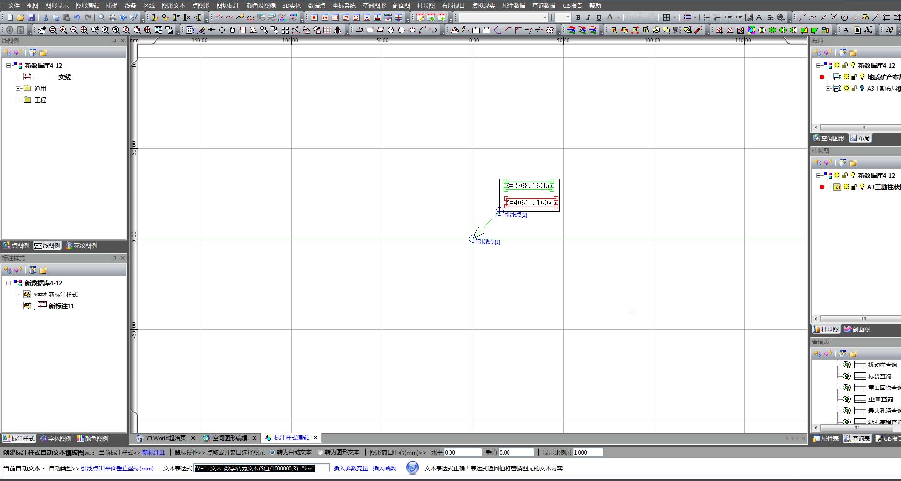Click the 显示比例尺 value field

pyautogui.click(x=588, y=452)
